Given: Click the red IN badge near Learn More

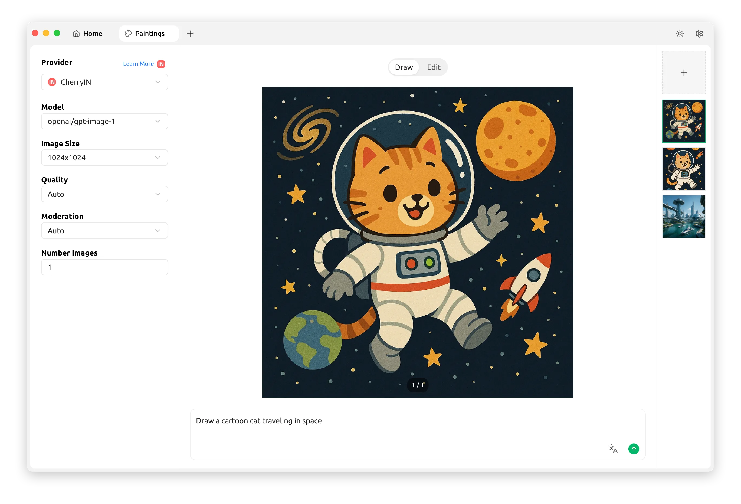Looking at the screenshot, I should click(x=161, y=64).
